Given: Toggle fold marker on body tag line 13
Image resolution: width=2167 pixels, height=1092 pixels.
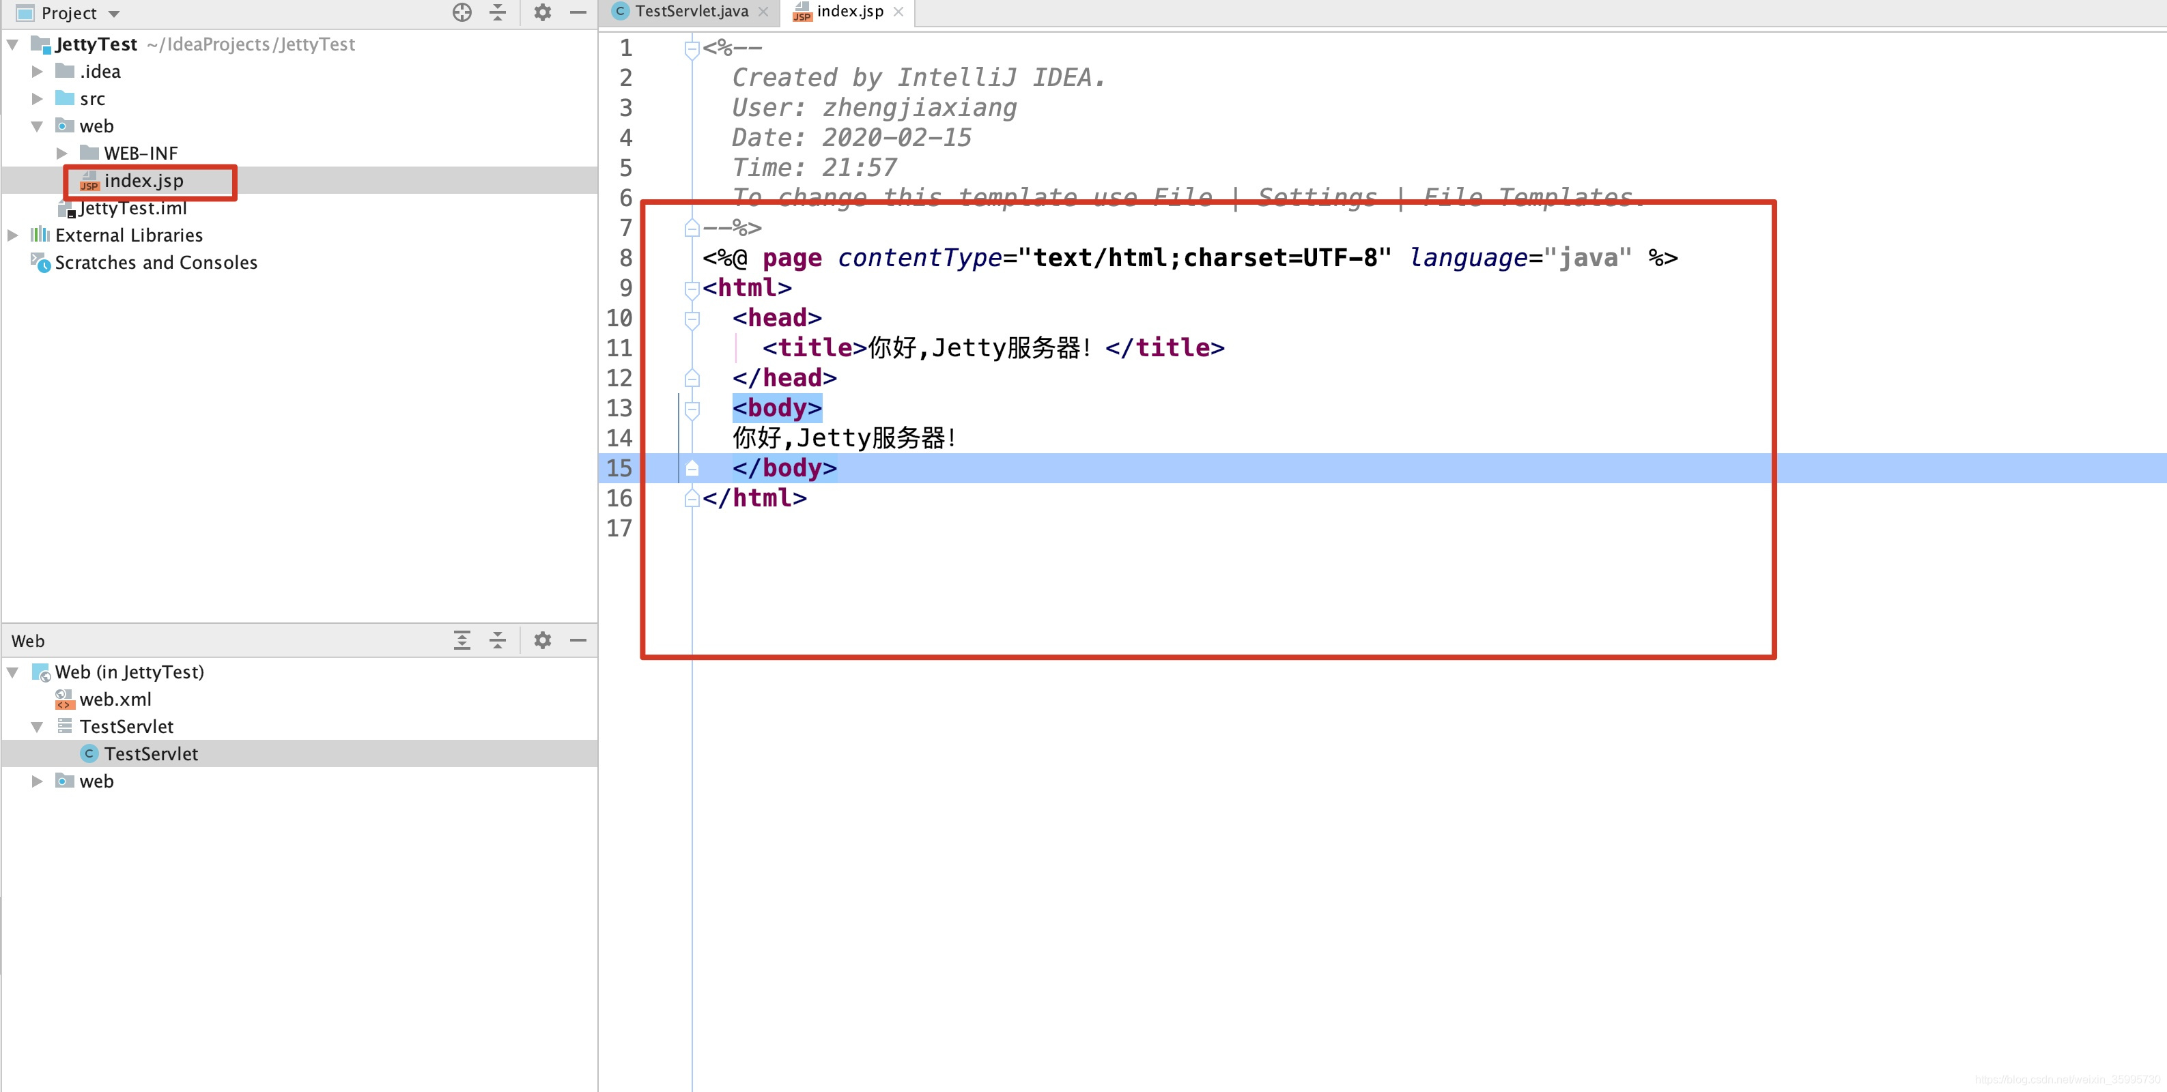Looking at the screenshot, I should click(692, 409).
